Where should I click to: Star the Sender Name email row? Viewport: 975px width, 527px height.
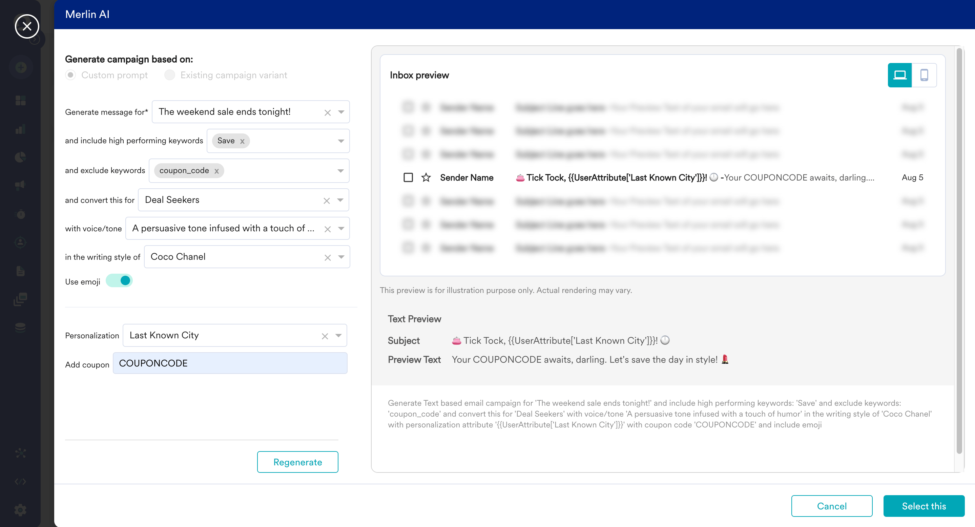[426, 177]
